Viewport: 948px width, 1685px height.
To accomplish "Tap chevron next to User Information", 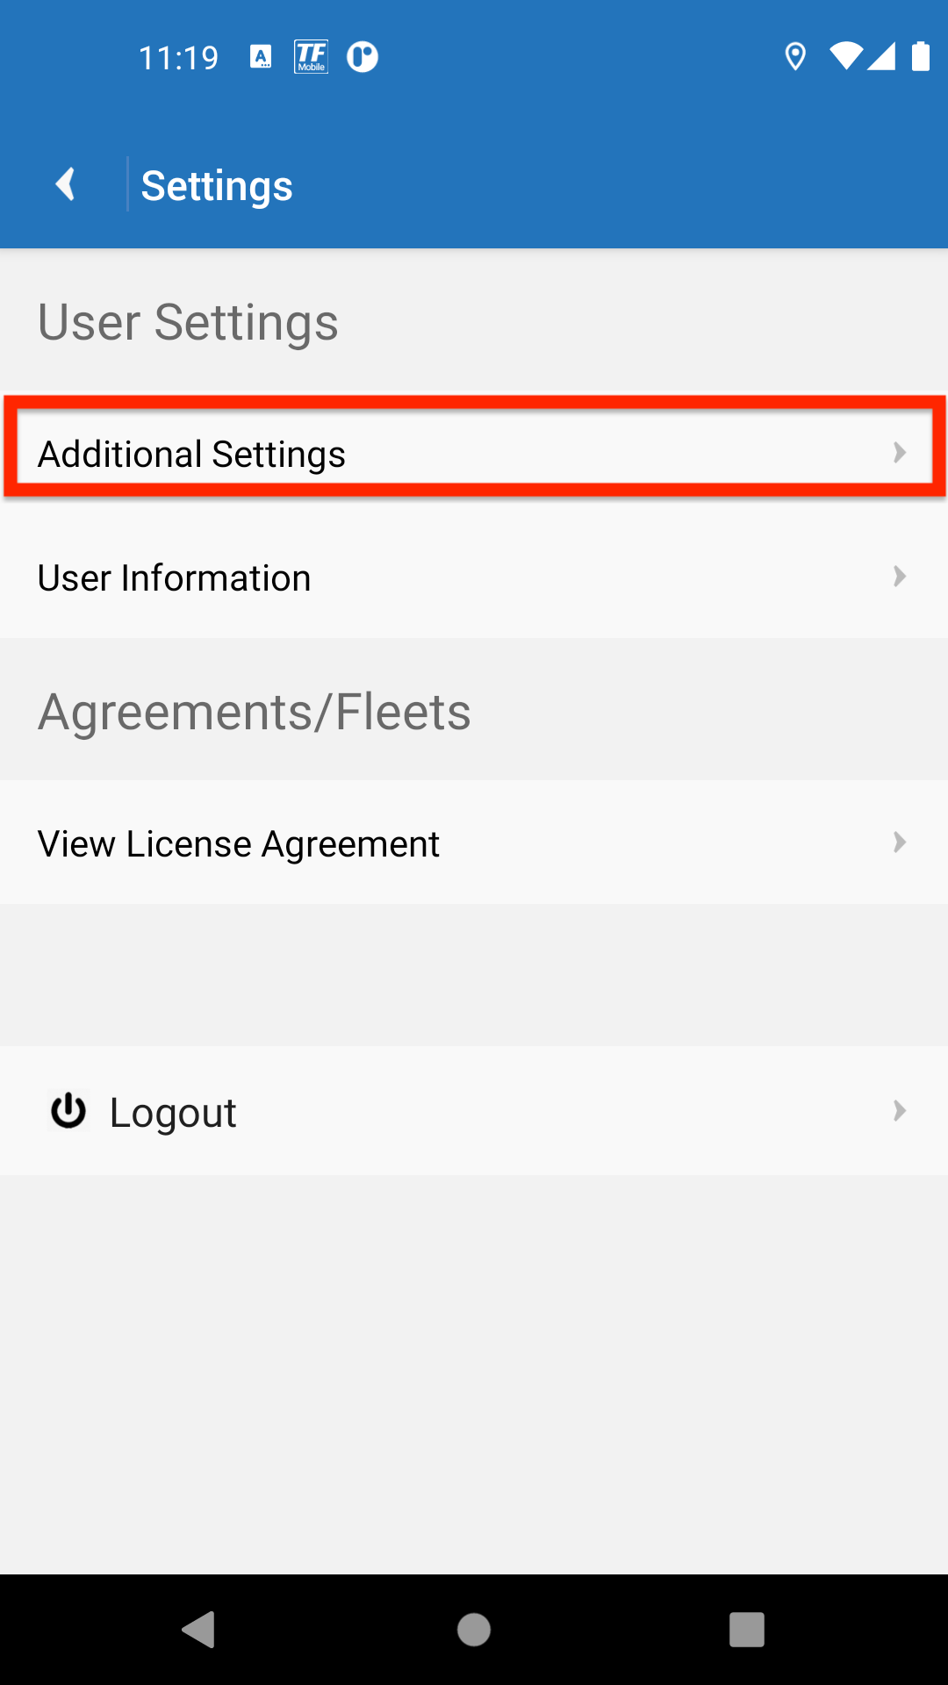I will pos(899,577).
